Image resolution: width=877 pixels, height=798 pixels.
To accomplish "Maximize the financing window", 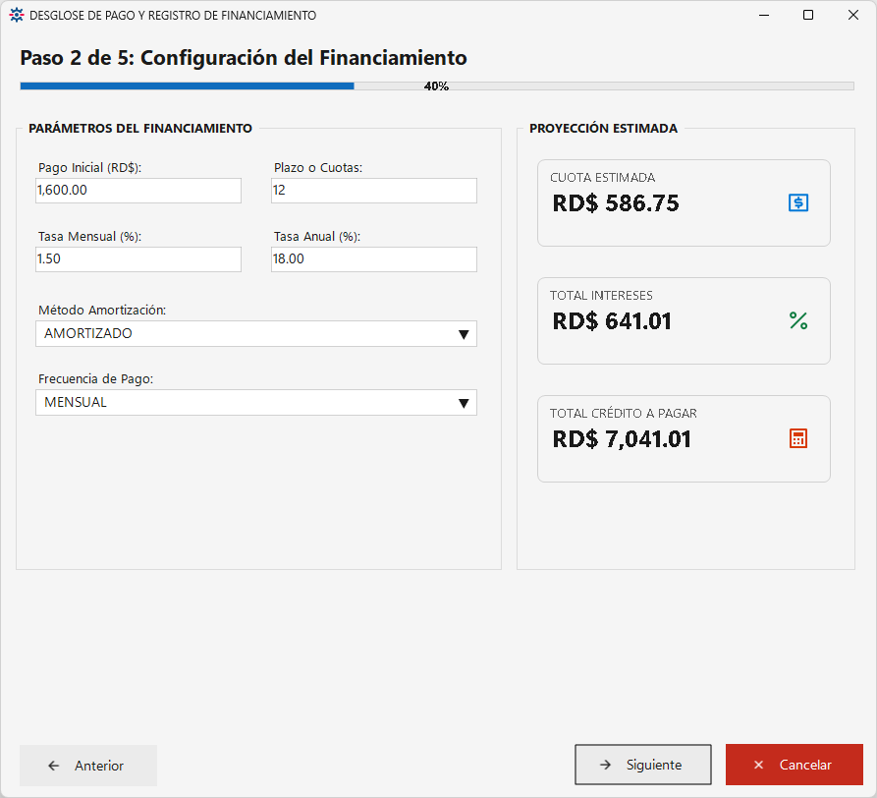I will (x=808, y=15).
